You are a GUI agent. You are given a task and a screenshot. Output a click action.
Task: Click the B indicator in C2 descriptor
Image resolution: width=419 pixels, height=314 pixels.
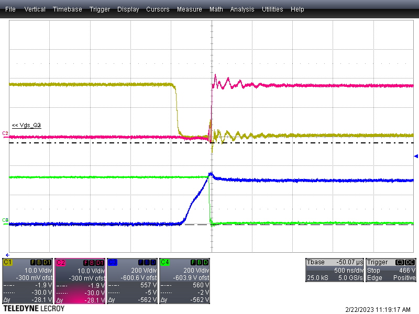(x=92, y=263)
